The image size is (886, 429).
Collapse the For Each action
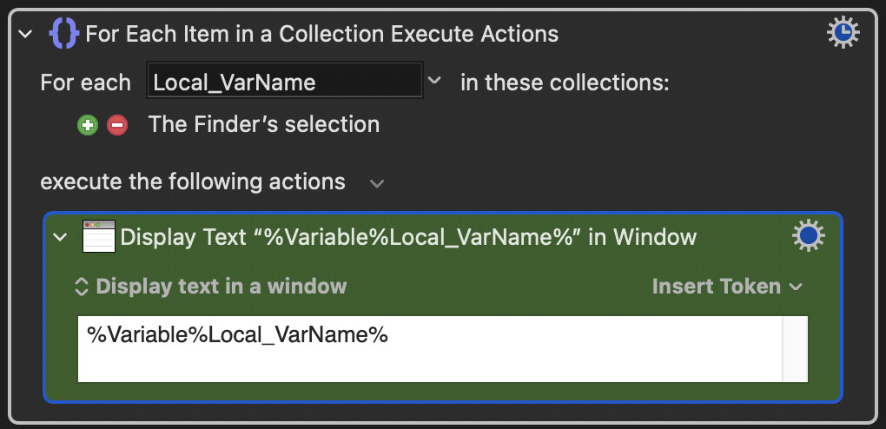[x=25, y=34]
